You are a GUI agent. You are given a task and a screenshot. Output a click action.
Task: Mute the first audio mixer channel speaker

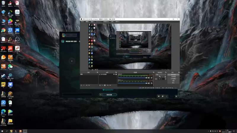tap(149, 78)
